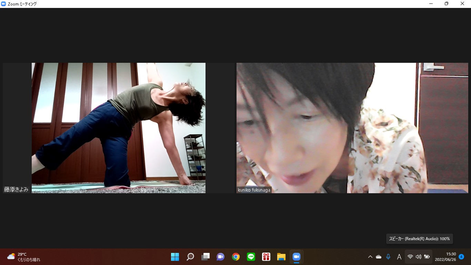The width and height of the screenshot is (471, 265).
Task: Select the Zoom icon in the taskbar
Action: coord(297,257)
